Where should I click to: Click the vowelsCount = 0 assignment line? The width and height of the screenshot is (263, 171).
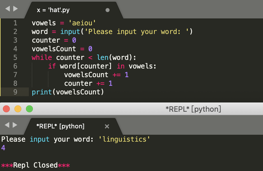(x=62, y=49)
